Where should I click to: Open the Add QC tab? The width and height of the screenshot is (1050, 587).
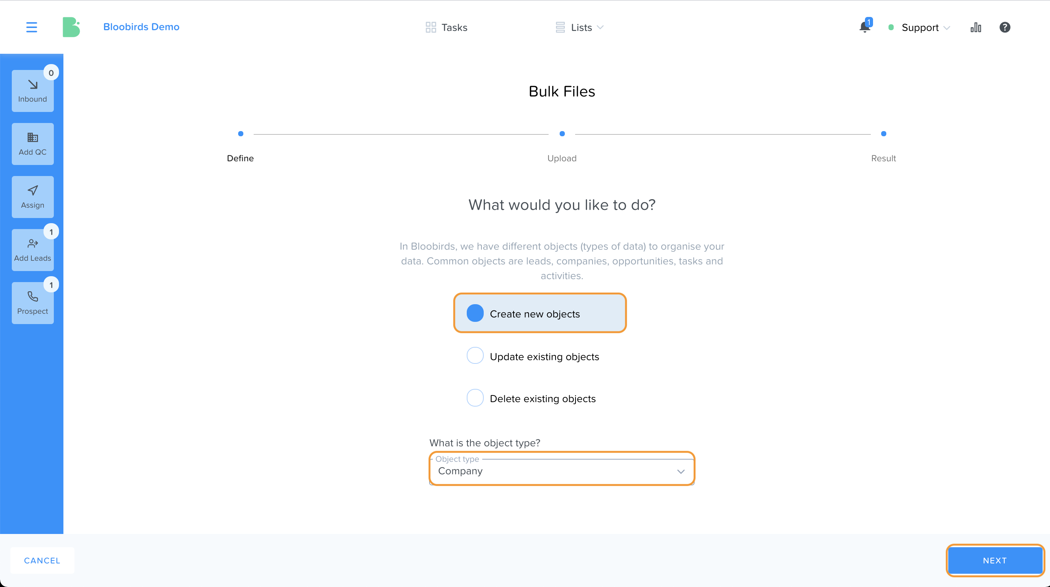[x=32, y=144]
